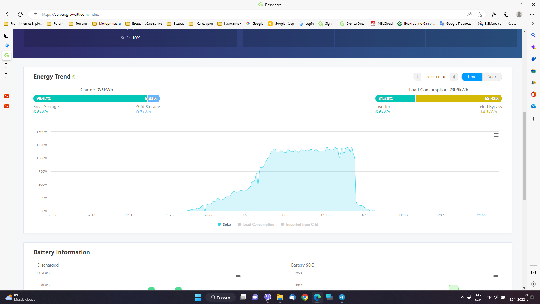The height and width of the screenshot is (304, 540).
Task: Open Discharged chart menu icon
Action: [238, 277]
